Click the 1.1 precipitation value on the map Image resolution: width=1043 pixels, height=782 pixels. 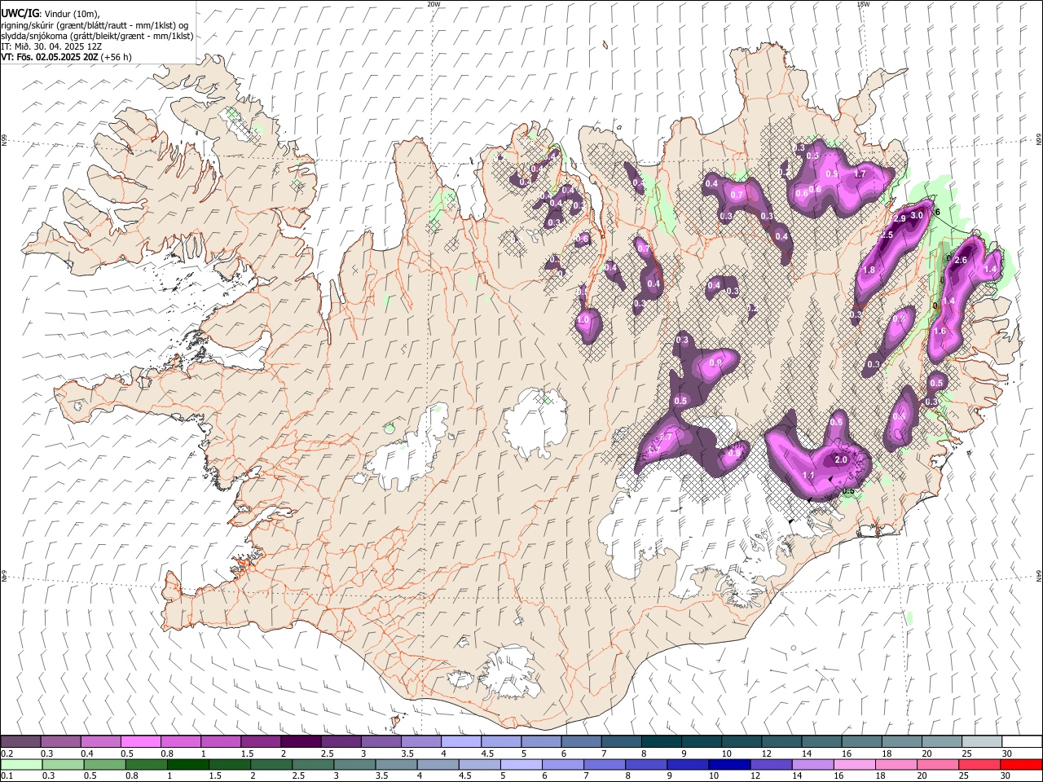coord(808,476)
